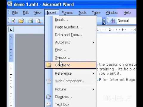143x107 pixels.
Task: Click the standard toolbar drag handle
Action: pyautogui.click(x=9, y=21)
